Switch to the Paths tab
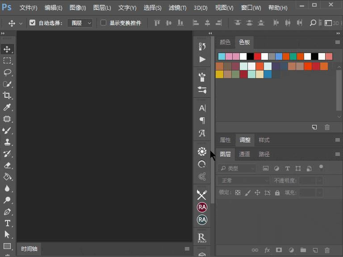Viewport: 343px width, 257px height. [x=264, y=154]
